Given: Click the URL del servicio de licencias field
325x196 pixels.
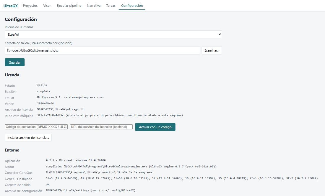Looking at the screenshot, I should (x=101, y=127).
